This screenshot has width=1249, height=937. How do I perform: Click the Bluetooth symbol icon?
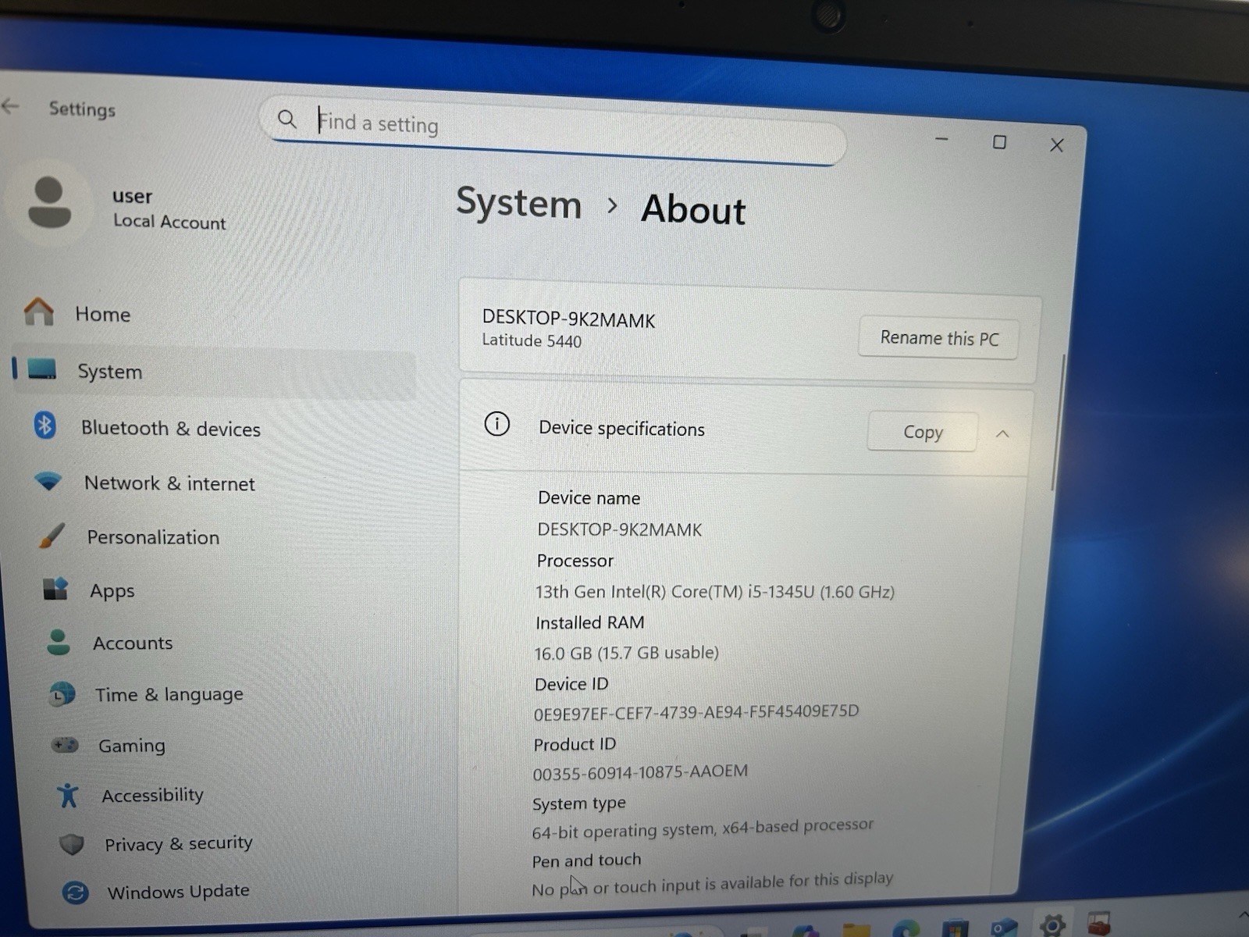pos(45,426)
